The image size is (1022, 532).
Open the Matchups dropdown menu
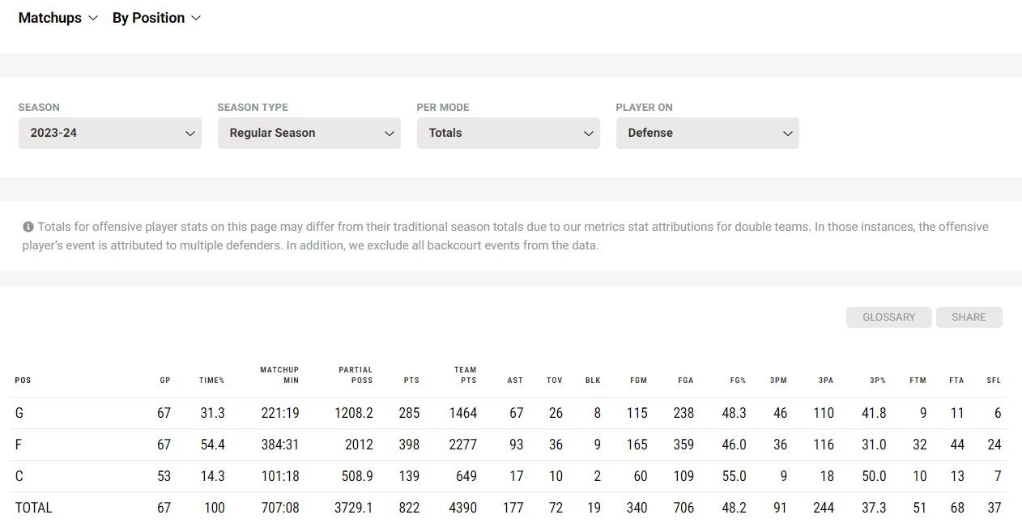pyautogui.click(x=57, y=18)
